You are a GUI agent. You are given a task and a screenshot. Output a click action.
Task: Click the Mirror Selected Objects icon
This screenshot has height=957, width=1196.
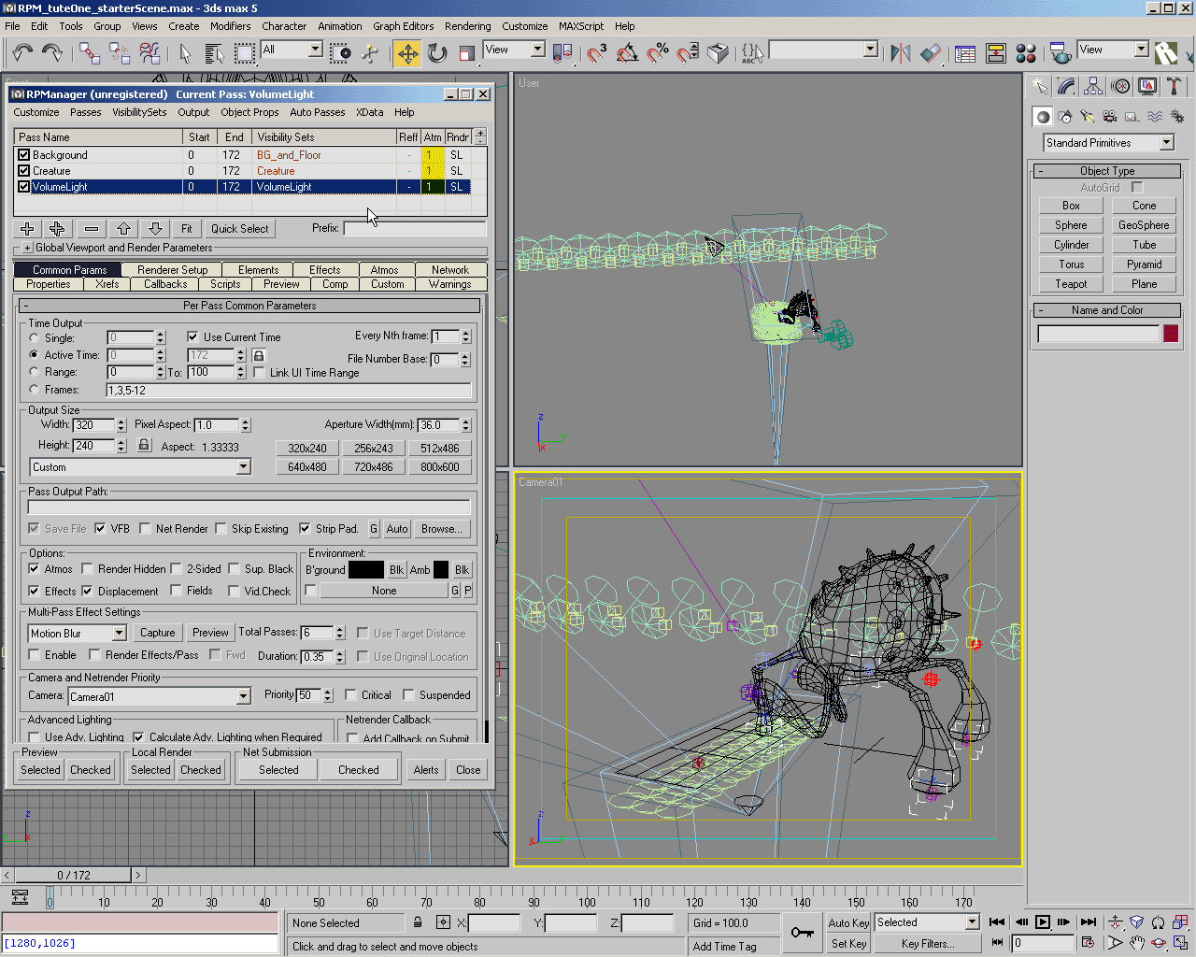[x=900, y=52]
